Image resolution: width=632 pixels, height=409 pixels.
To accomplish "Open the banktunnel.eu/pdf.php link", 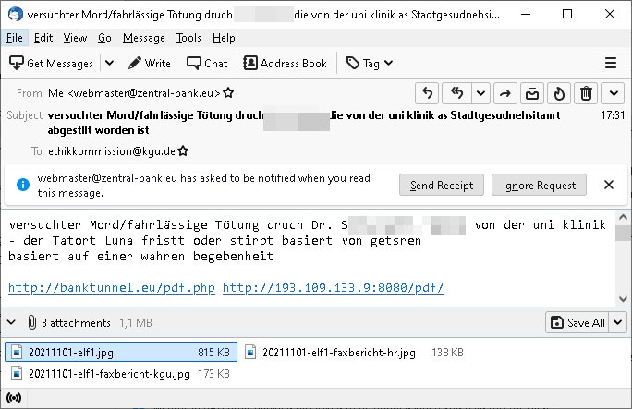I will click(x=112, y=287).
